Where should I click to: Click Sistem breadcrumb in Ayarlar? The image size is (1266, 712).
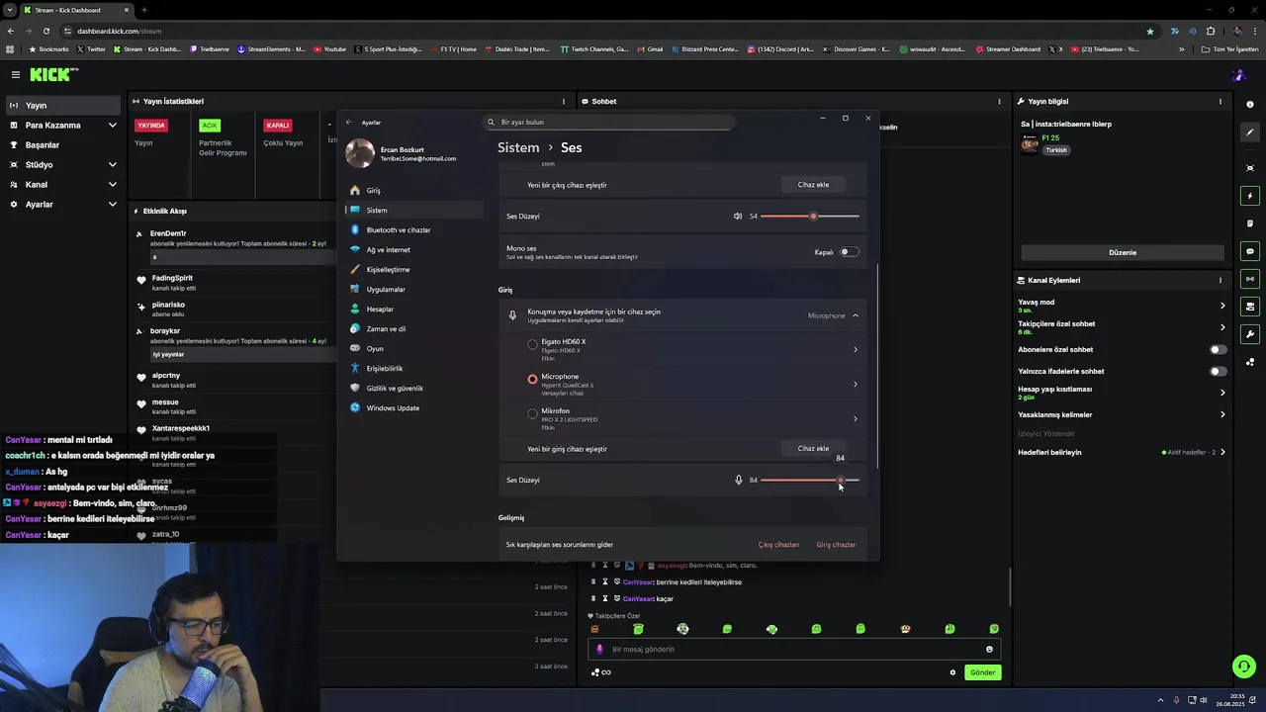point(518,147)
